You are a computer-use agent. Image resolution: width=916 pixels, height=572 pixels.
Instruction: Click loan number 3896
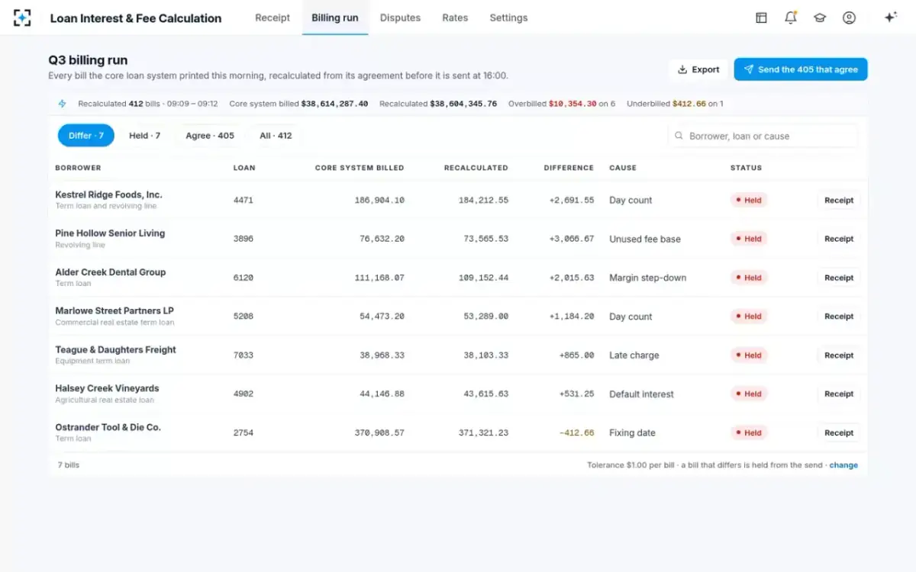pos(243,239)
